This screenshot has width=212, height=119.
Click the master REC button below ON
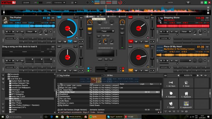coord(90,33)
